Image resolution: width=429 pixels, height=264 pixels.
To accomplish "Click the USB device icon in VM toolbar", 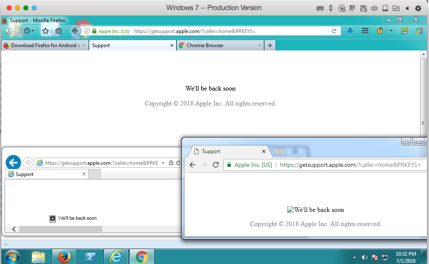I will tap(331, 8).
